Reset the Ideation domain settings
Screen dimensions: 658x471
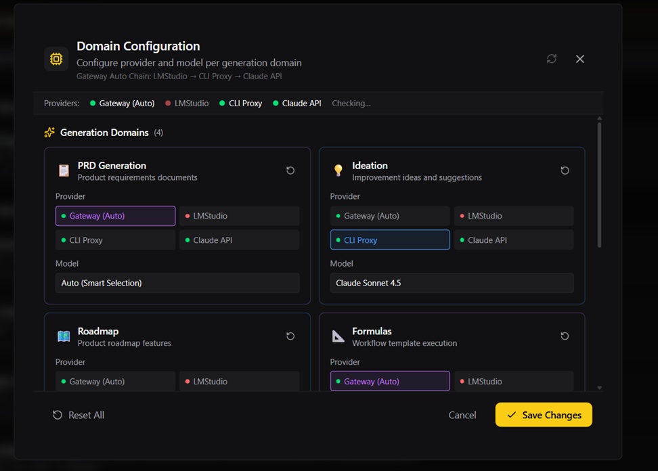point(565,171)
